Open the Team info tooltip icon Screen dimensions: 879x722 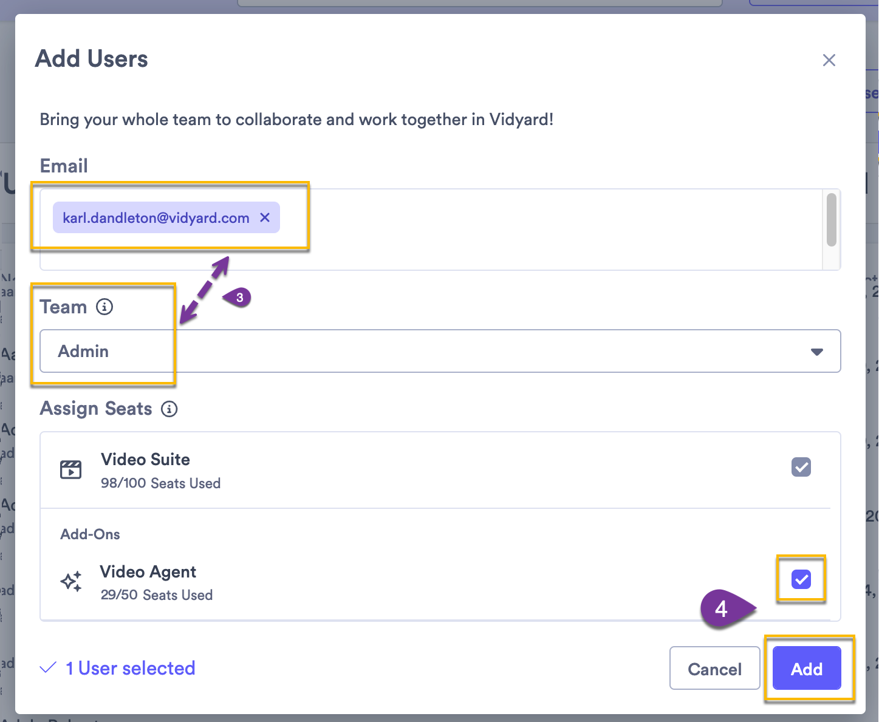(106, 307)
